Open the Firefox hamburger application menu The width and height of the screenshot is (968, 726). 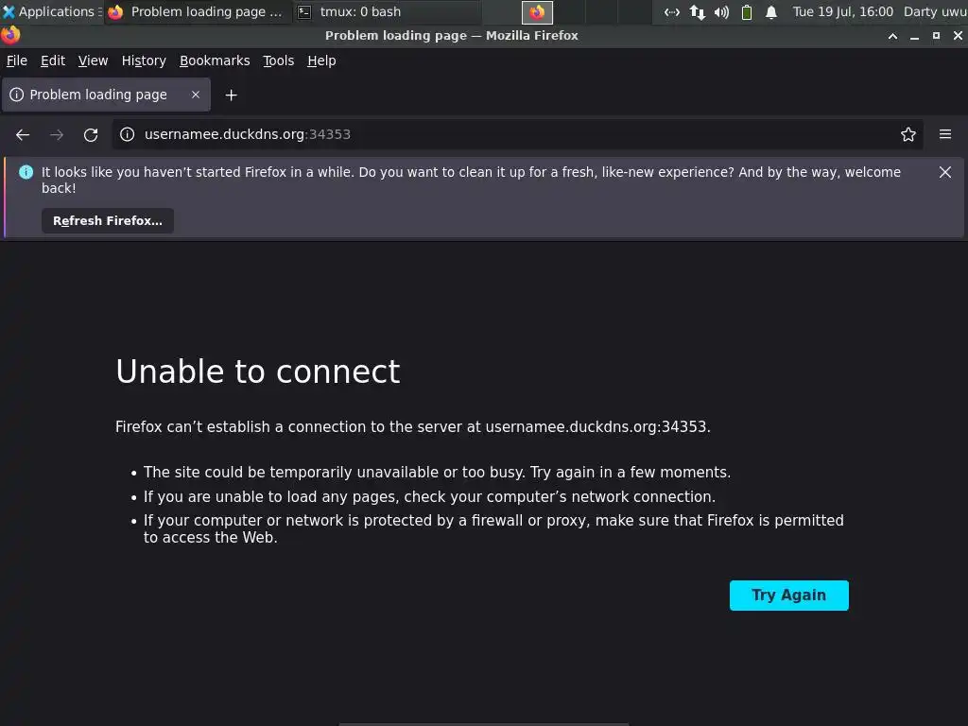(x=944, y=134)
